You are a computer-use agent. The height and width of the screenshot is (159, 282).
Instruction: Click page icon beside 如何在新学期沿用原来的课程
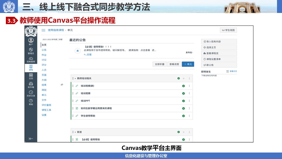[77, 108]
